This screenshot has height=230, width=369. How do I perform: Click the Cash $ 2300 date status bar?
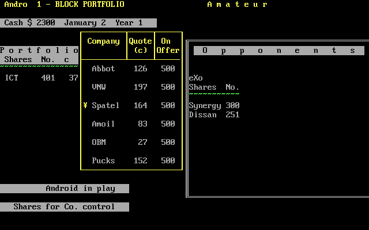(78, 23)
